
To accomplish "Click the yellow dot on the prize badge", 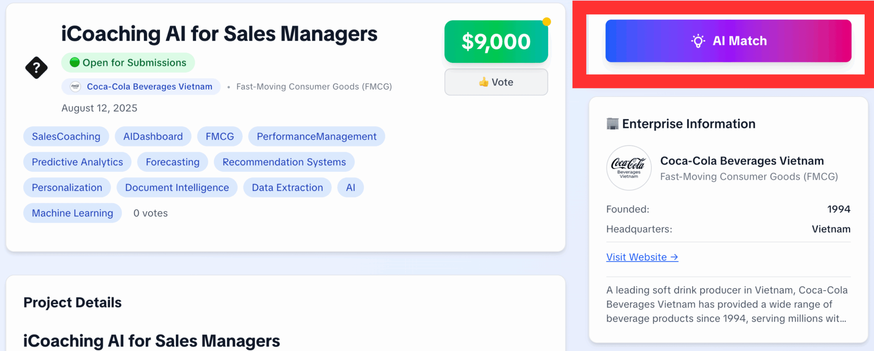I will [x=547, y=22].
